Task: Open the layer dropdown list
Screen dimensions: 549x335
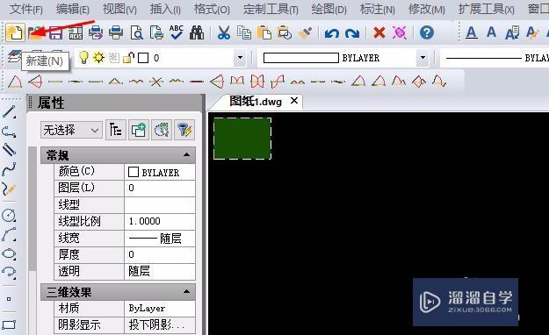Action: [x=240, y=57]
